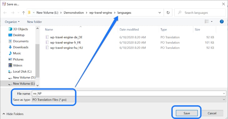228x119 pixels.
Task: Select languages in breadcrumb path
Action: [124, 12]
